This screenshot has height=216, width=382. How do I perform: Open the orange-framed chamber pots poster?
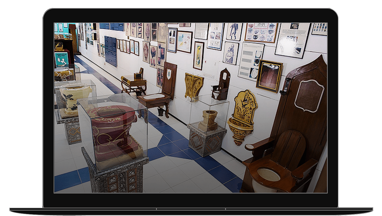point(261,32)
